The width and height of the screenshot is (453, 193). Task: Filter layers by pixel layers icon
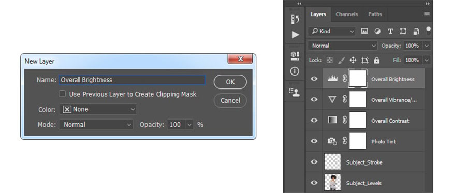coord(364,31)
